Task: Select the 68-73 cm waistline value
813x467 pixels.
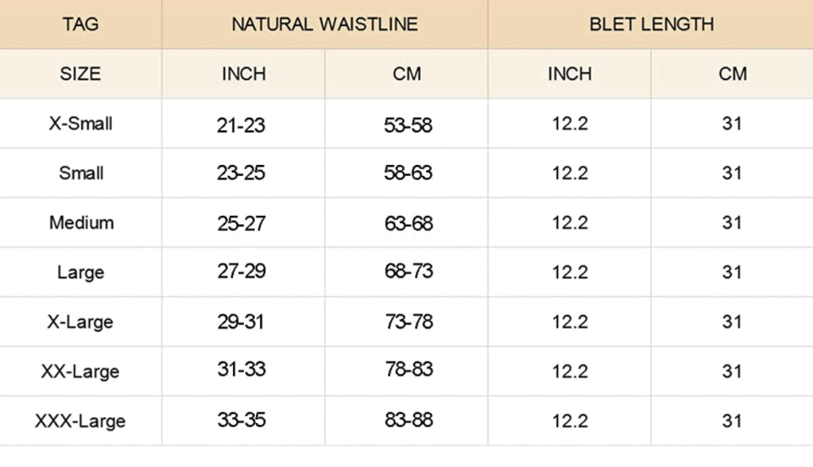Action: coord(408,272)
